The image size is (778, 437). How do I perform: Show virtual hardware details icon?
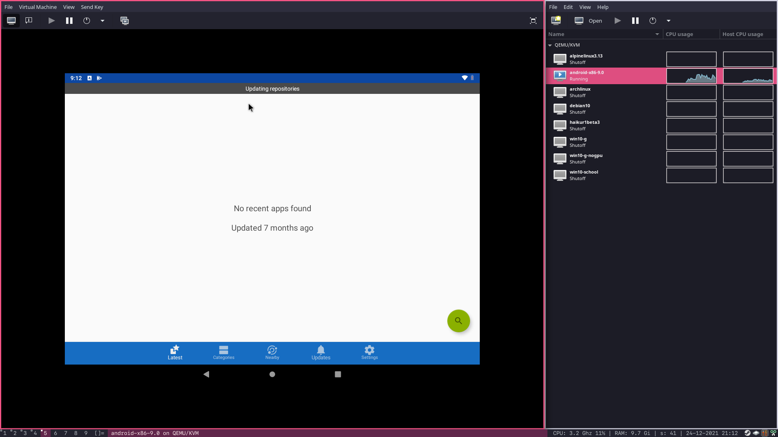(29, 21)
